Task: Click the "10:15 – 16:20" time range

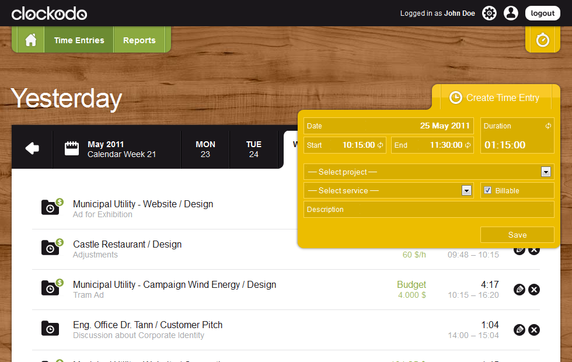Action: [x=473, y=295]
